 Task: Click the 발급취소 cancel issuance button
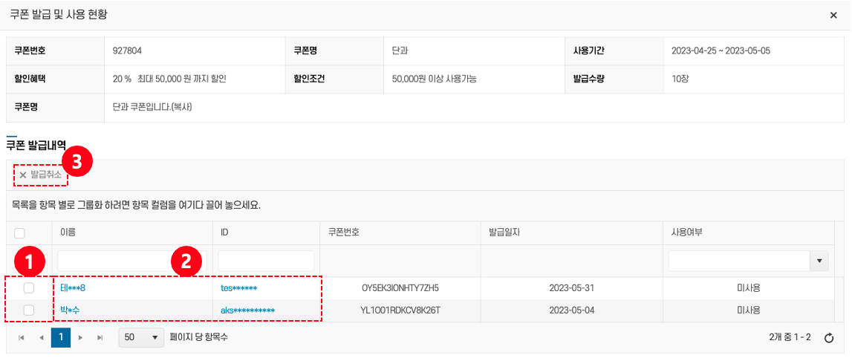pyautogui.click(x=41, y=175)
